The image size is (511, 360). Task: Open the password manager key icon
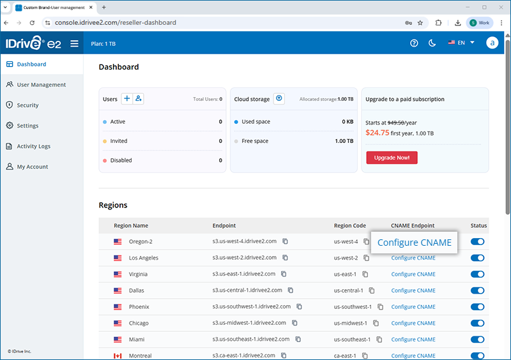point(408,22)
